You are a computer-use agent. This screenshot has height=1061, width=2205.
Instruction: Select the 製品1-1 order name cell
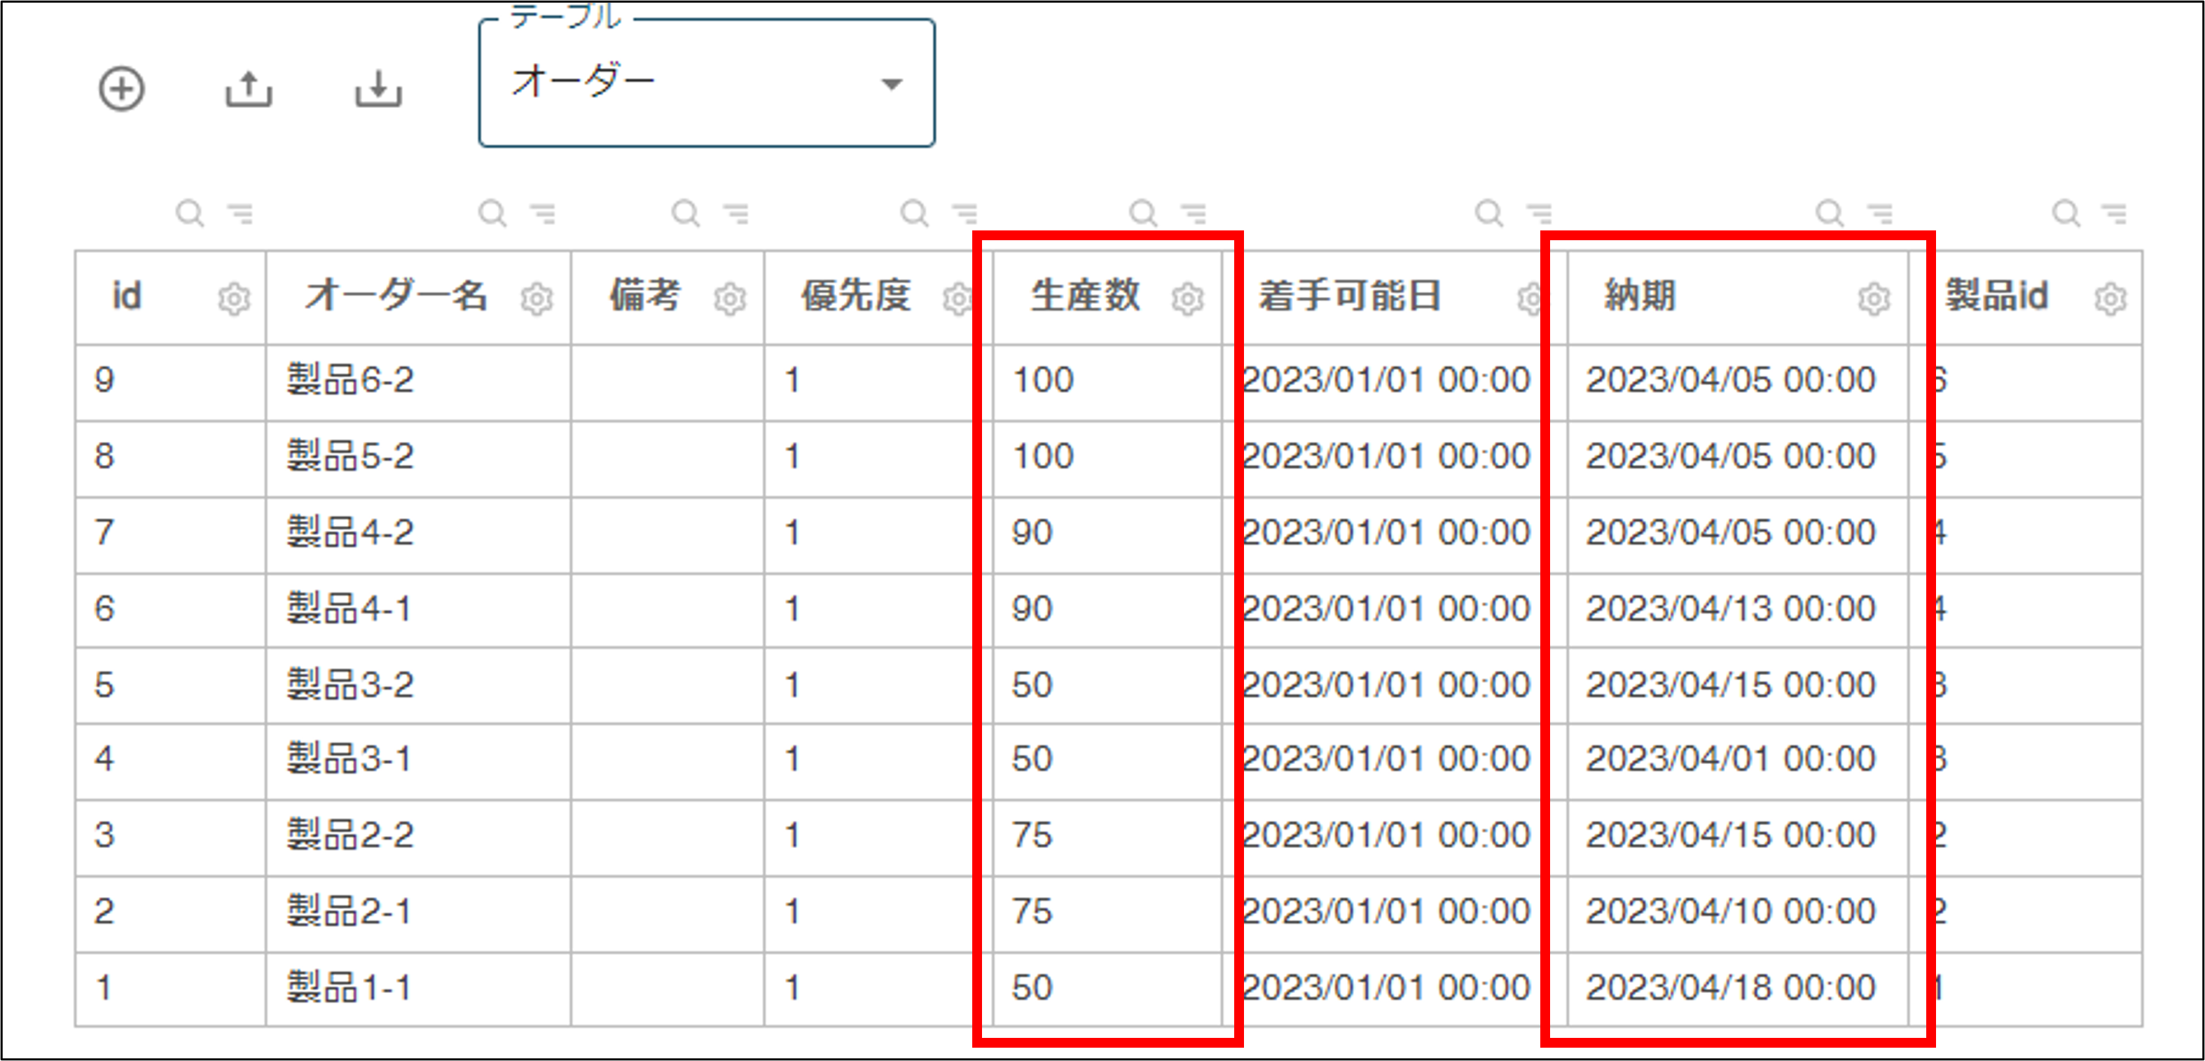[x=419, y=989]
